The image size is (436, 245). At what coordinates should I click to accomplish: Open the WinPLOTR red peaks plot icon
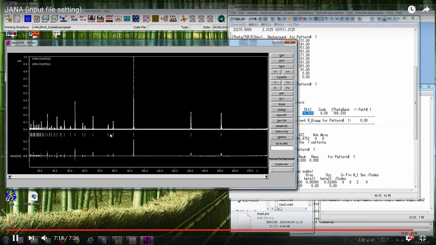[118, 19]
